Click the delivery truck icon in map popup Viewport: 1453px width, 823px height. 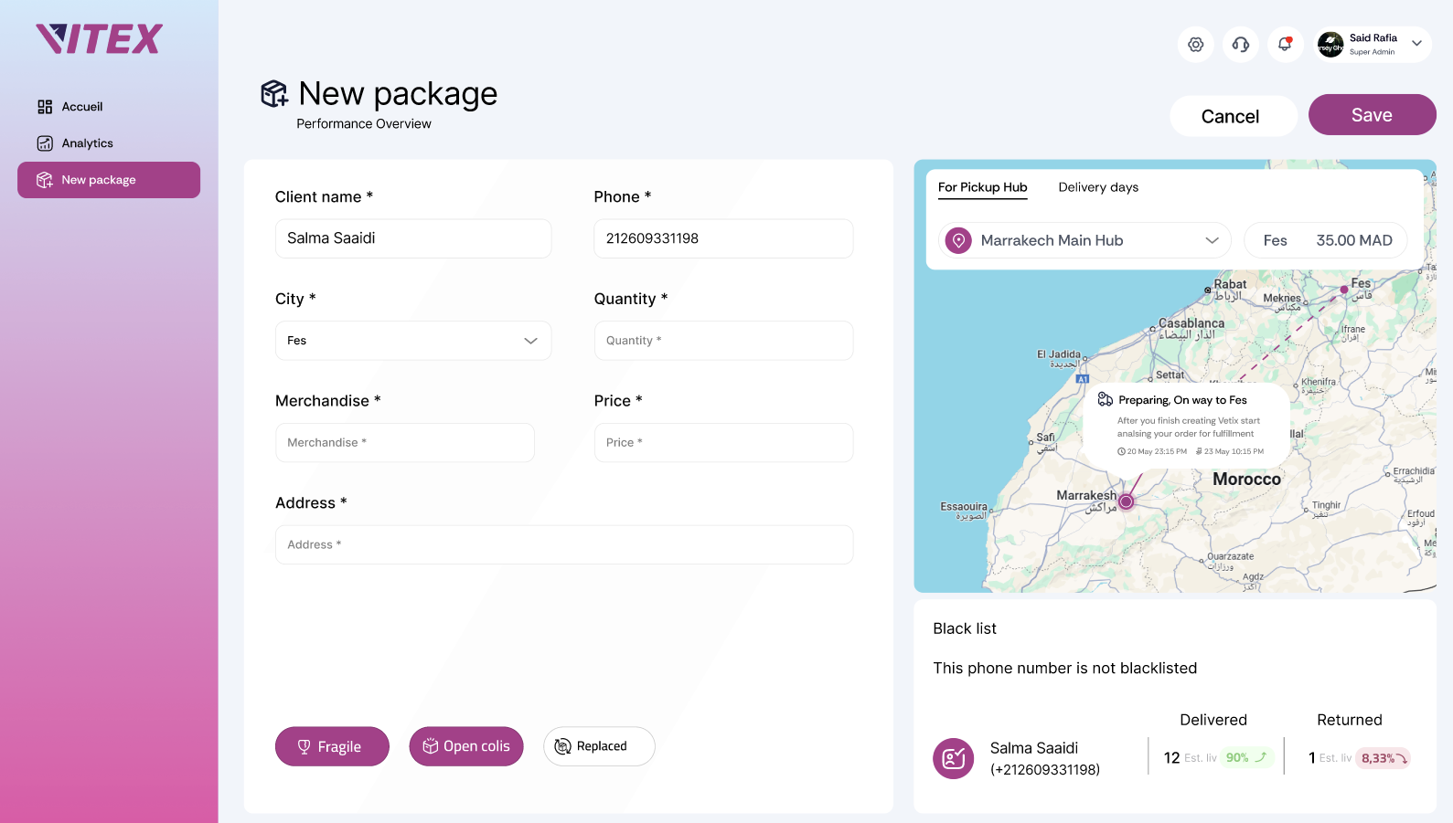click(x=1105, y=399)
